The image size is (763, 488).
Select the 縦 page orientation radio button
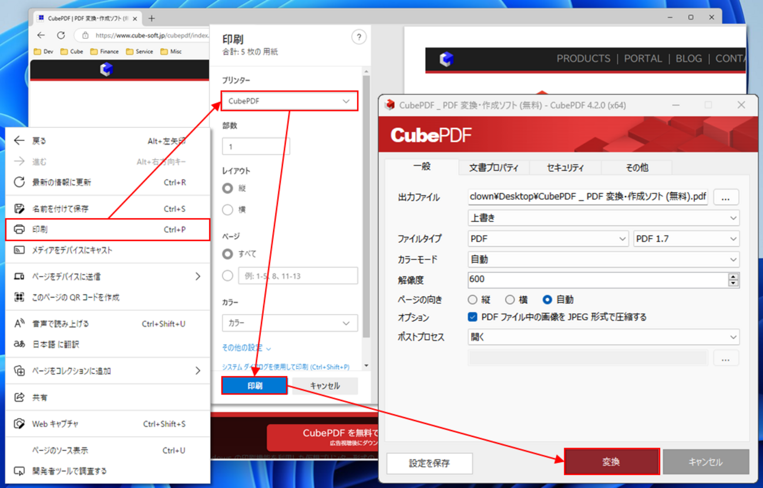point(472,299)
